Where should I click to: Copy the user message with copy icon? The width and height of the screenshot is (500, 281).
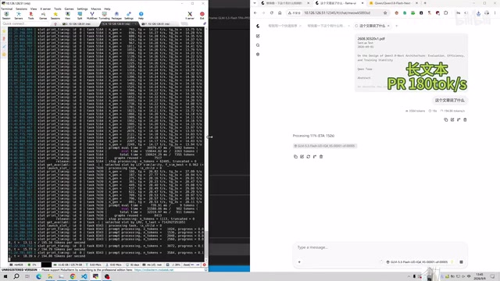(446, 119)
